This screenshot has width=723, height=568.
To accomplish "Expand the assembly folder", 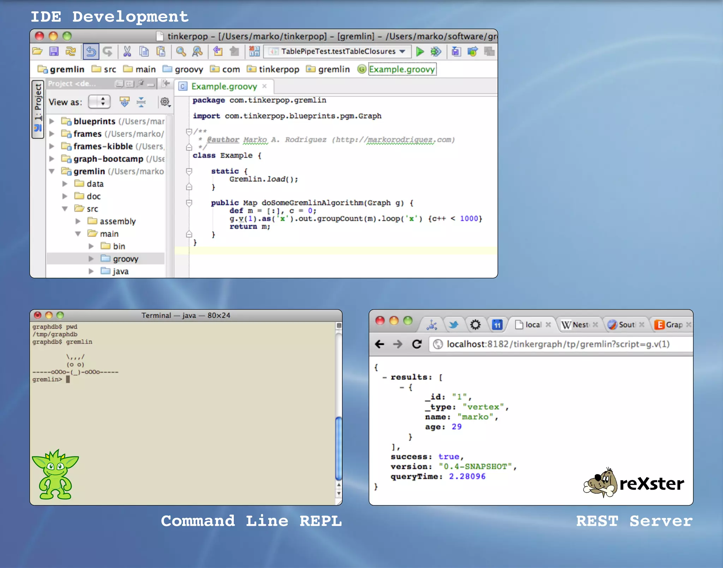I will coord(78,221).
